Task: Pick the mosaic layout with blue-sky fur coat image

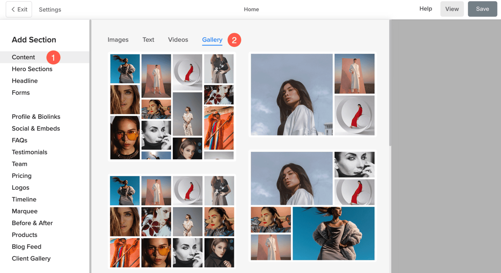Action: [x=312, y=206]
